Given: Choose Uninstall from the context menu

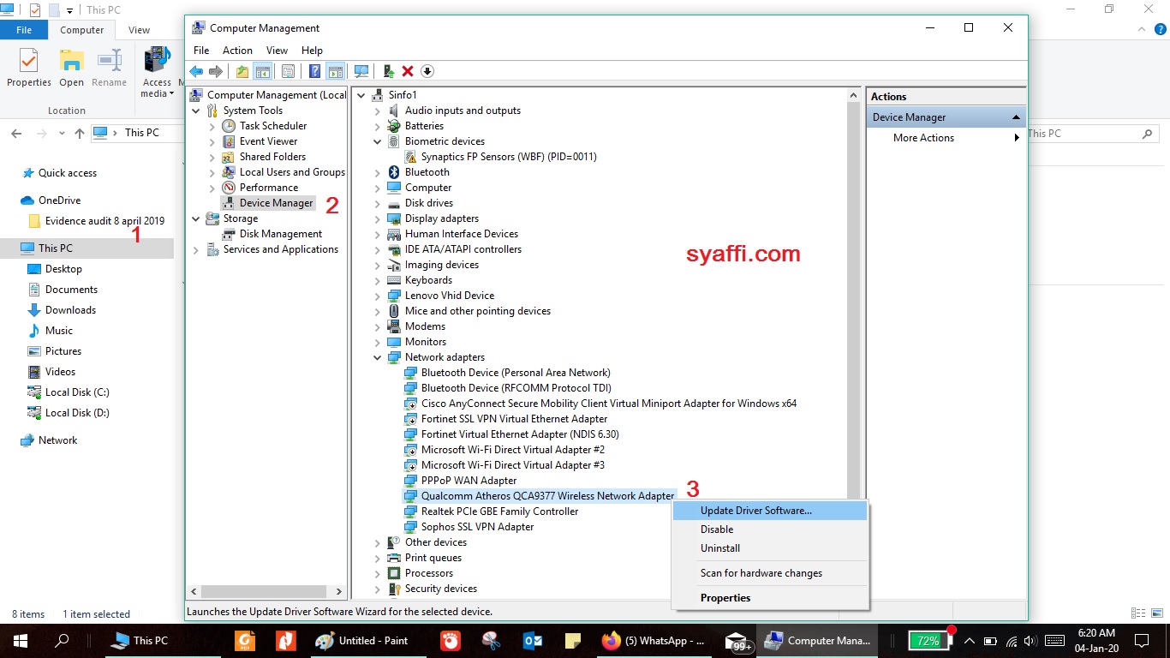Looking at the screenshot, I should point(770,548).
